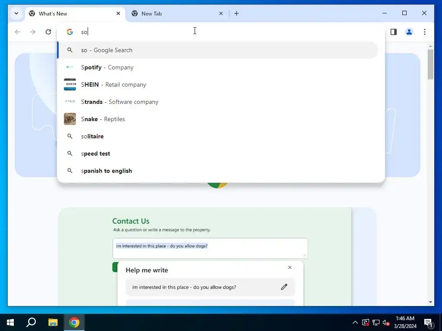Screen dimensions: 442x331
Task: Close the Help me write popup
Action: pos(290,267)
